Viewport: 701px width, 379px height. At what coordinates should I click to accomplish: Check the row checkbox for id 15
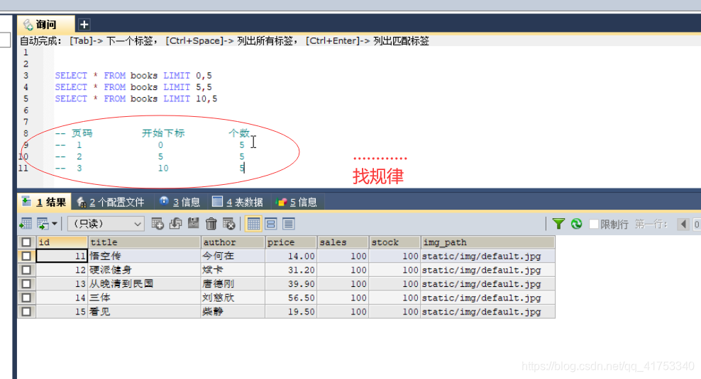[26, 311]
